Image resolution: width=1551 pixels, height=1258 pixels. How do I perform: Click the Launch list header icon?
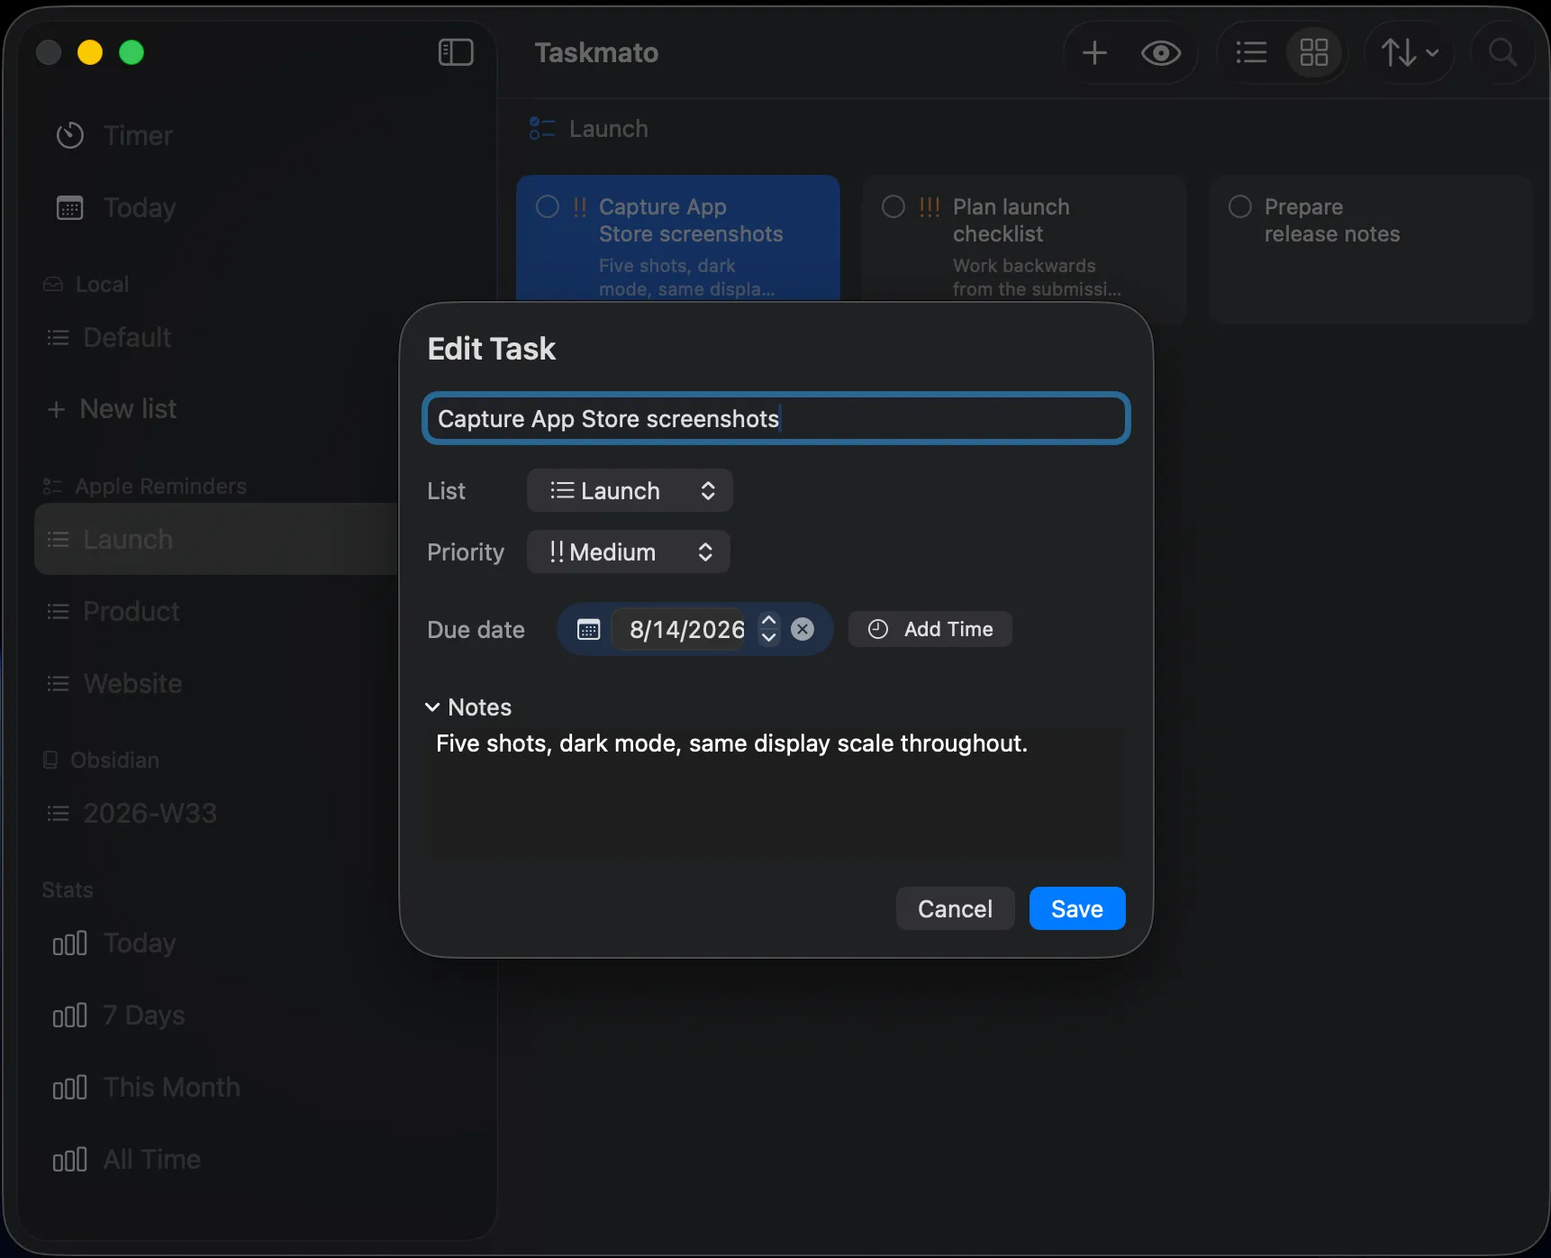coord(542,129)
